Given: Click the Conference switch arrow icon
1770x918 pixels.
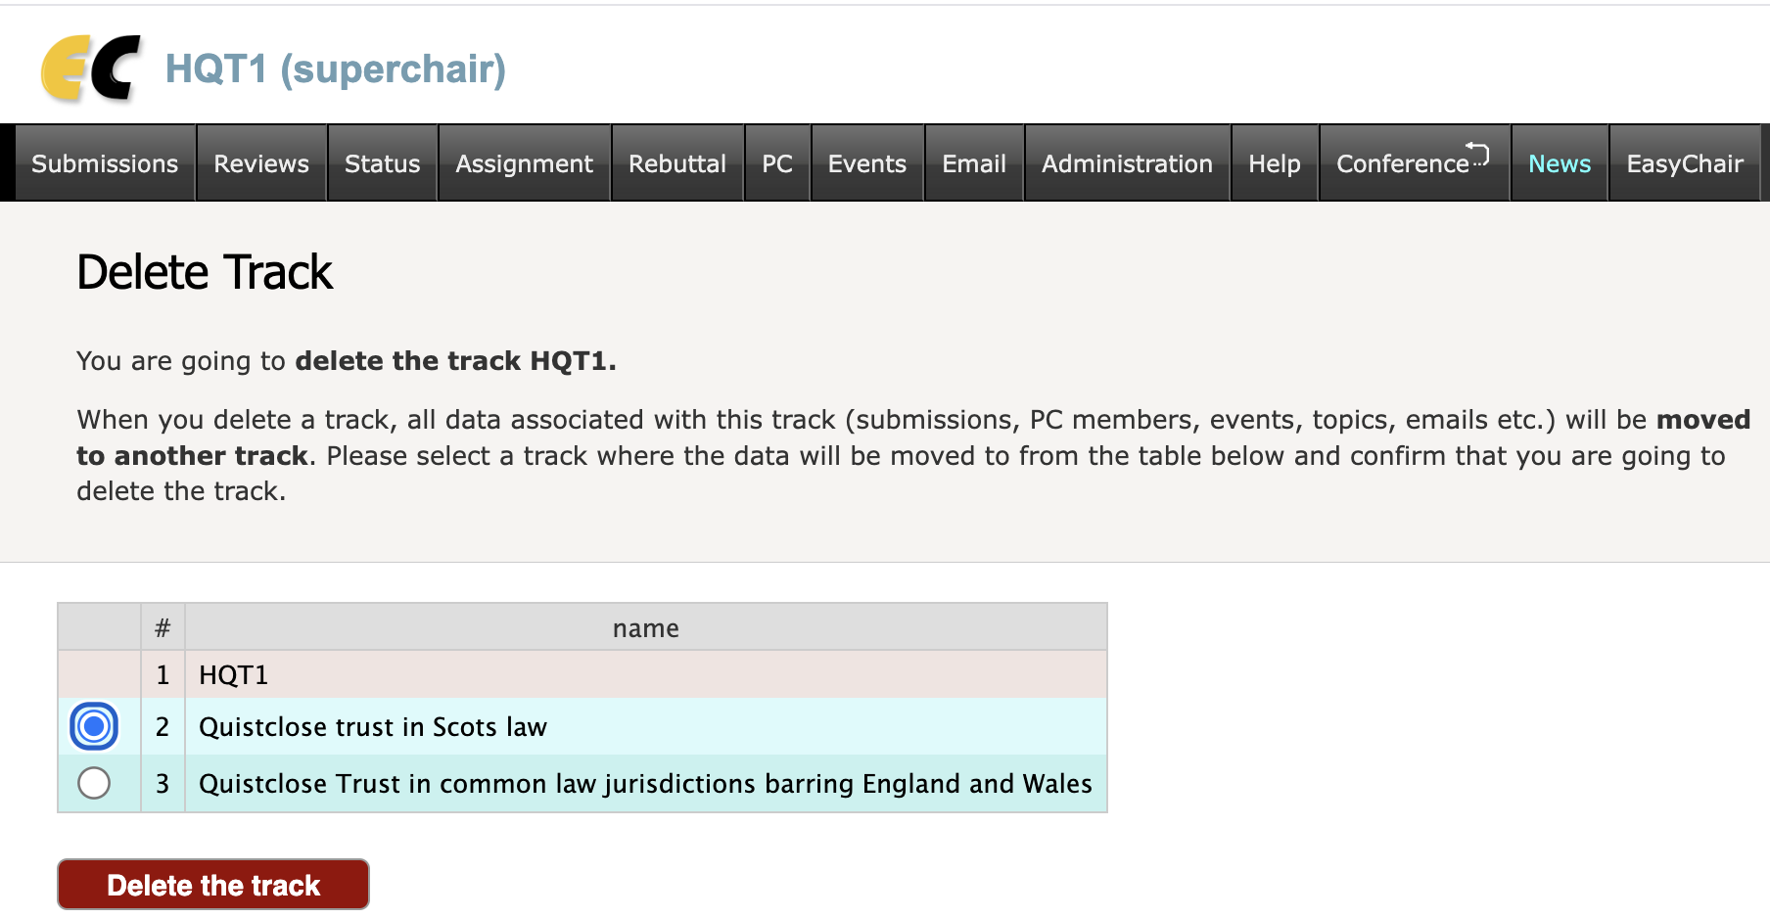Looking at the screenshot, I should (1477, 154).
